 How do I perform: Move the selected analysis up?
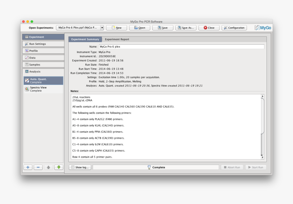[48, 167]
